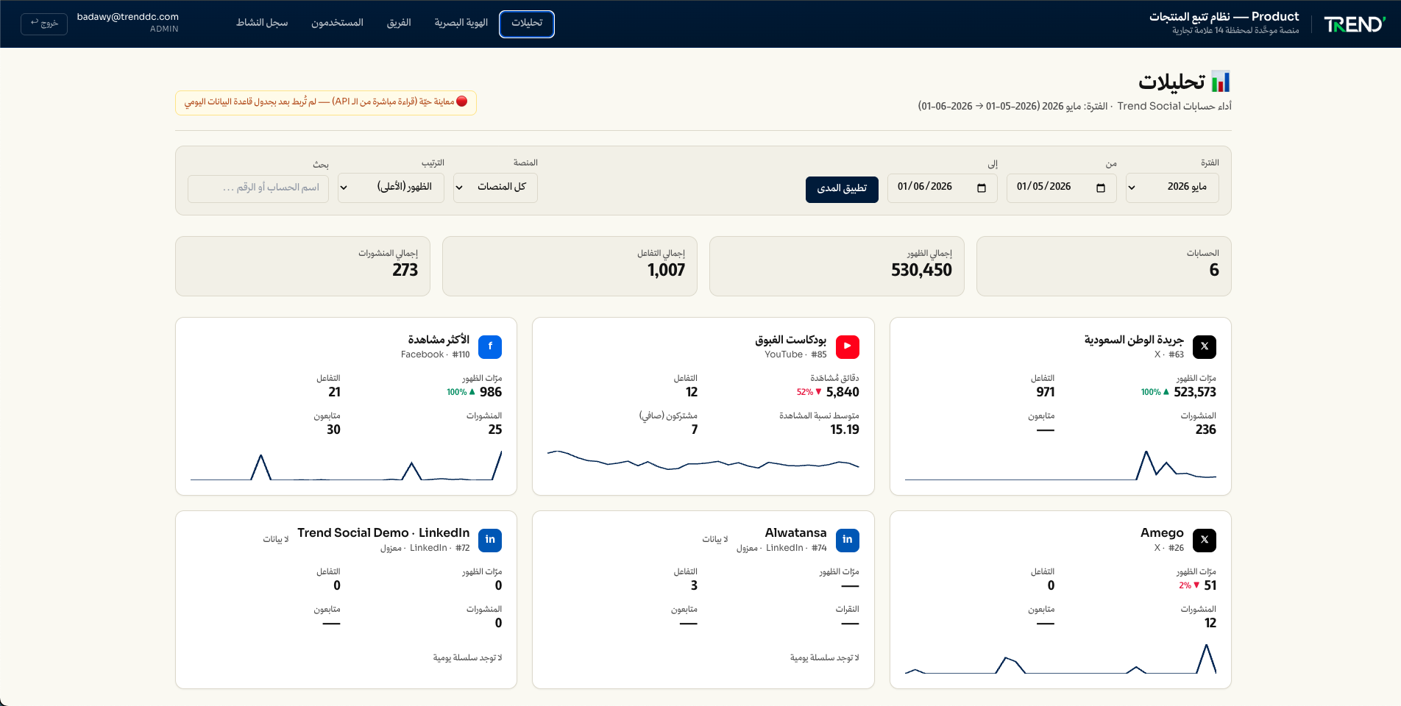Viewport: 1401px width, 706px height.
Task: Click the badawy@trenddc.com user email
Action: [x=128, y=17]
